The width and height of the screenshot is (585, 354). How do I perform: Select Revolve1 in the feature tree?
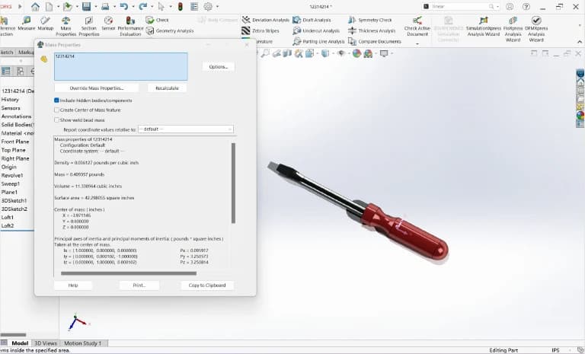tap(12, 175)
